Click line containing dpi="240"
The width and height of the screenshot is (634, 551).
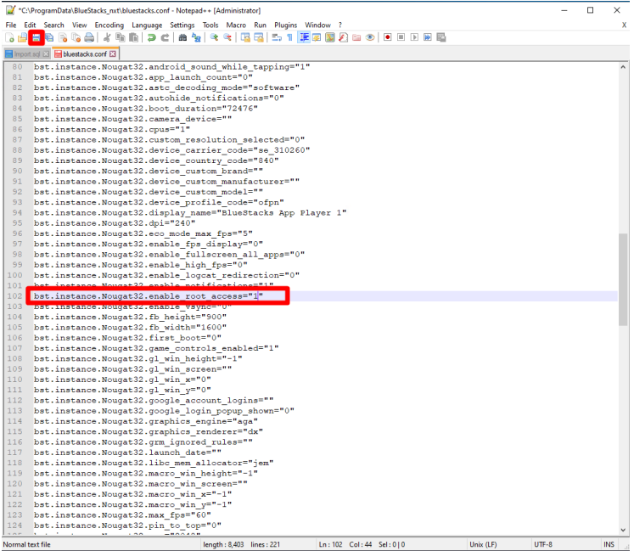(115, 223)
